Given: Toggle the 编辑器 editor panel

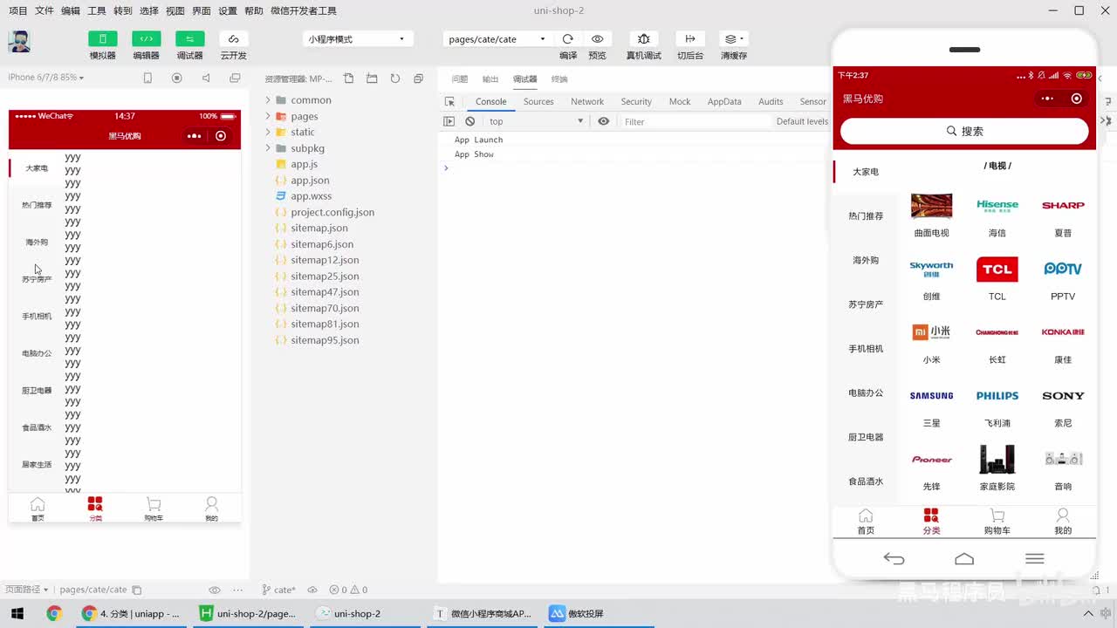Looking at the screenshot, I should pyautogui.click(x=146, y=39).
